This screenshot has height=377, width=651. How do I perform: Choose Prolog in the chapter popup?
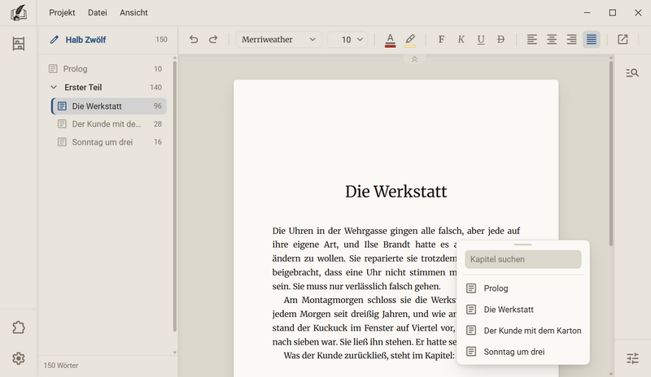(x=523, y=288)
